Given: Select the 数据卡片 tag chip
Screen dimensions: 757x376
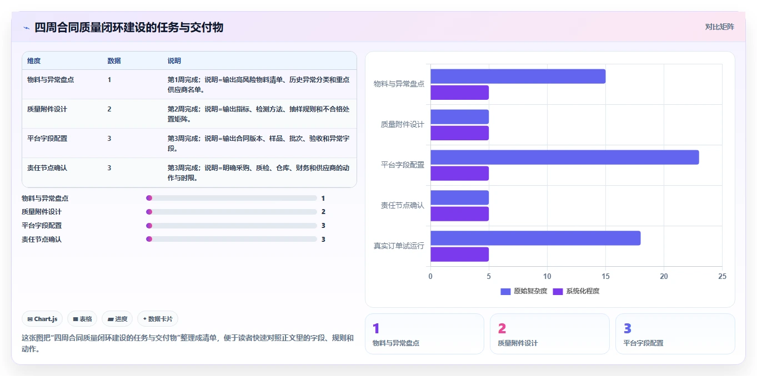Looking at the screenshot, I should click(158, 319).
